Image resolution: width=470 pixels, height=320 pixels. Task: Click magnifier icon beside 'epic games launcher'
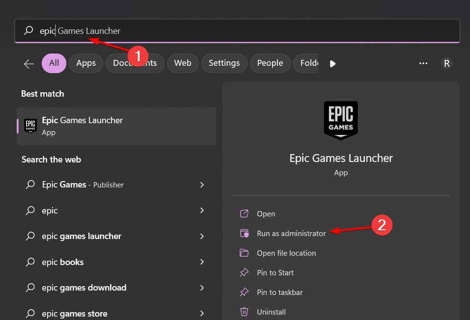click(x=30, y=236)
